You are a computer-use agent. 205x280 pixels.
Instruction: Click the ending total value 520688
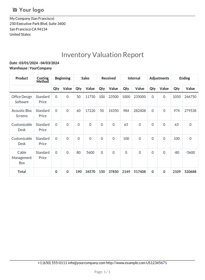coord(190,172)
